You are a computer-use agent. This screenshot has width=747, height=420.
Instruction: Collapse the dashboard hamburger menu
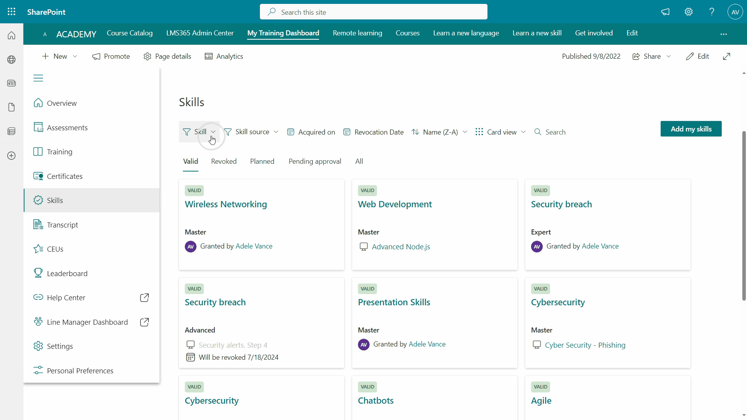click(38, 78)
